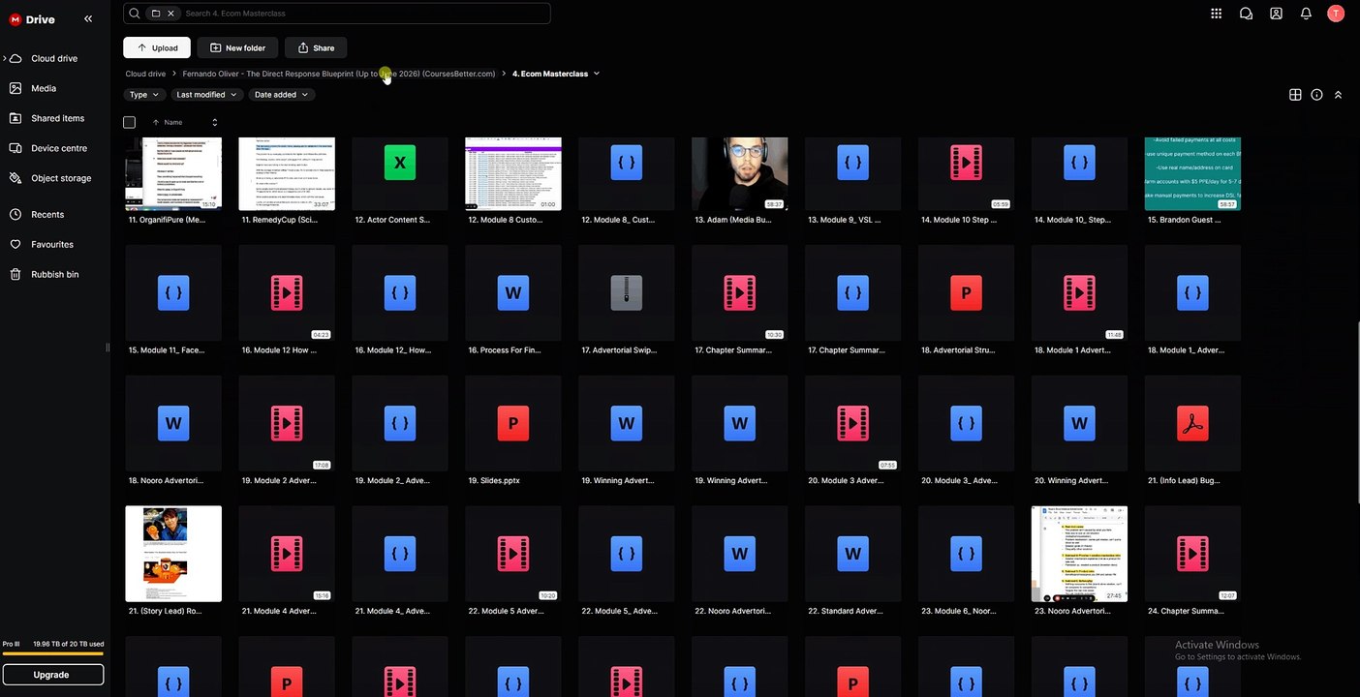Image resolution: width=1360 pixels, height=697 pixels.
Task: Open the 16. Process For Fin... Word file
Action: pyautogui.click(x=513, y=292)
